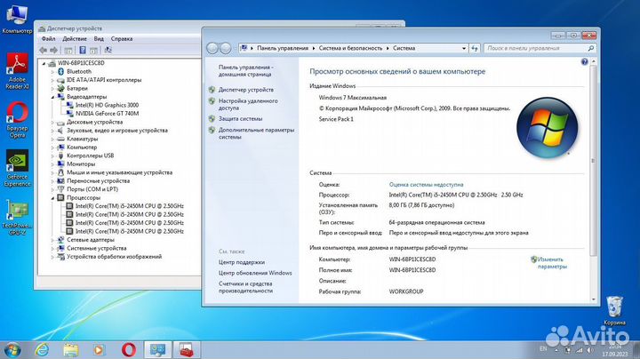The image size is (640, 359).
Task: Open Центр поддержки link
Action: pyautogui.click(x=242, y=262)
